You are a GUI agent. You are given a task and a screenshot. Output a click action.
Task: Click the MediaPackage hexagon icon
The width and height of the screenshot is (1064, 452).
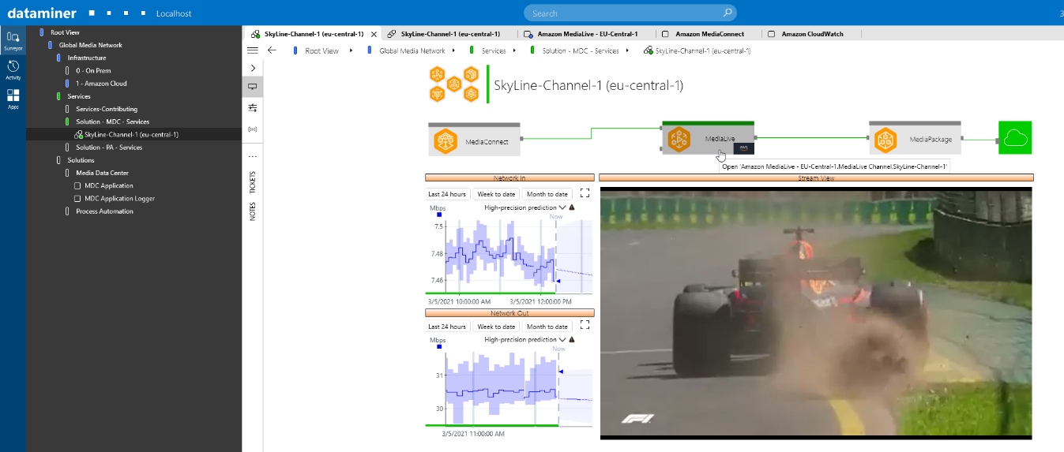pos(885,140)
